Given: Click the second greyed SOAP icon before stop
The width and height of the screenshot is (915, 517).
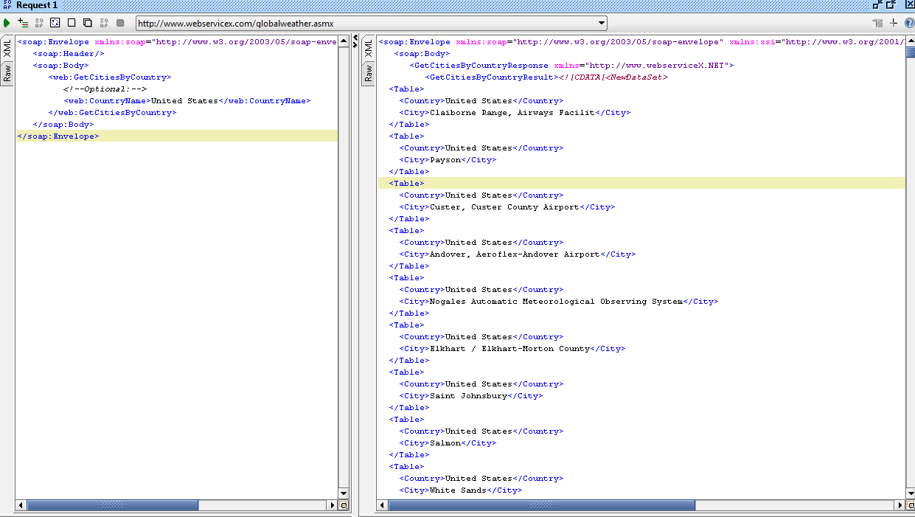Looking at the screenshot, I should [104, 24].
